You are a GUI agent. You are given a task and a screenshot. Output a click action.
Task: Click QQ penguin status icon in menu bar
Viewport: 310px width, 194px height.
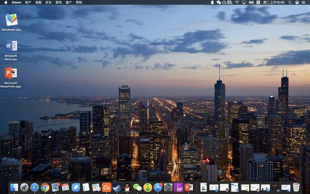tap(212, 3)
